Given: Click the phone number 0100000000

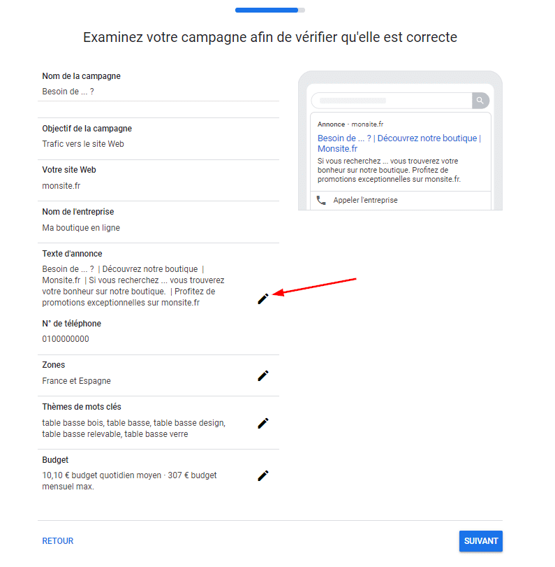Looking at the screenshot, I should (x=66, y=339).
